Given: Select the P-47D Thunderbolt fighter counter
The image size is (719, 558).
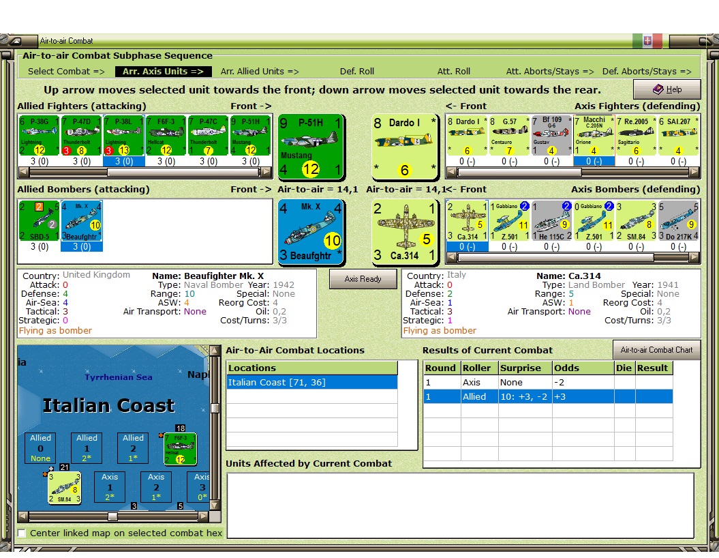Looking at the screenshot, I should (81, 135).
